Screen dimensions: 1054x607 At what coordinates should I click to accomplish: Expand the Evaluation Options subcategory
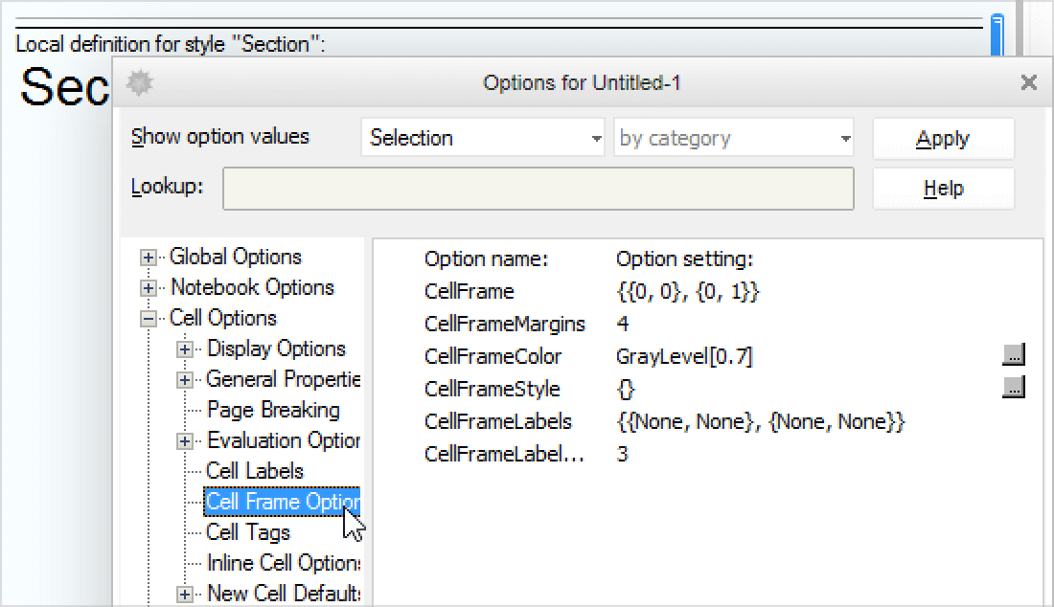click(186, 441)
